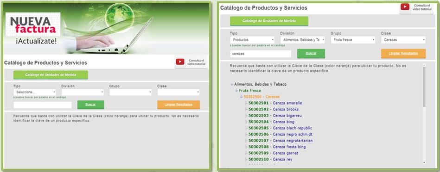
Task: Open the empty Clase dropdown in left panel
Action: pyautogui.click(x=179, y=92)
